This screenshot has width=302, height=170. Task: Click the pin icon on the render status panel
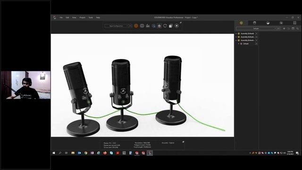183,142
